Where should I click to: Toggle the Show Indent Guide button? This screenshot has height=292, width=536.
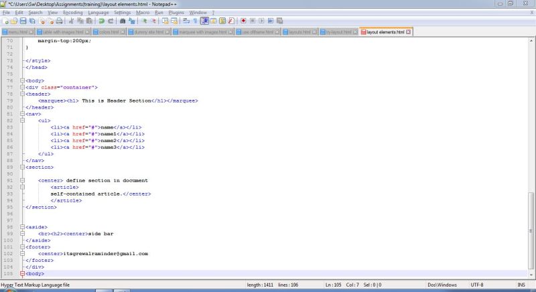(x=204, y=21)
